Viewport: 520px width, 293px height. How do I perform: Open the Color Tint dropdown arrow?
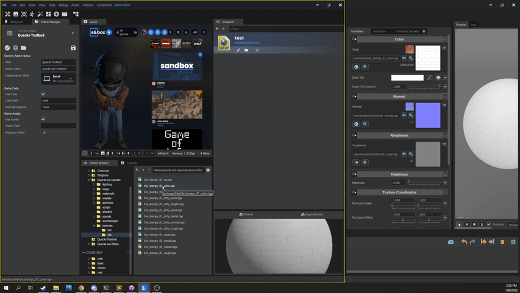pyautogui.click(x=445, y=78)
